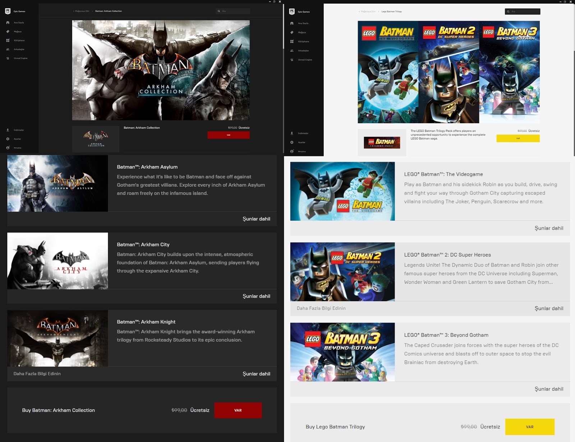Click the title Batman™: Arkham Knight
Viewport: 575px width, 442px height.
tap(146, 322)
